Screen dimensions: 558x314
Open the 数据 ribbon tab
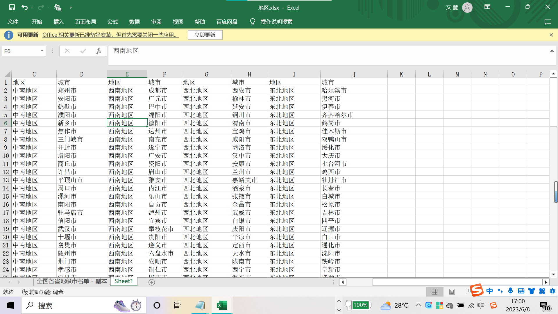(134, 22)
